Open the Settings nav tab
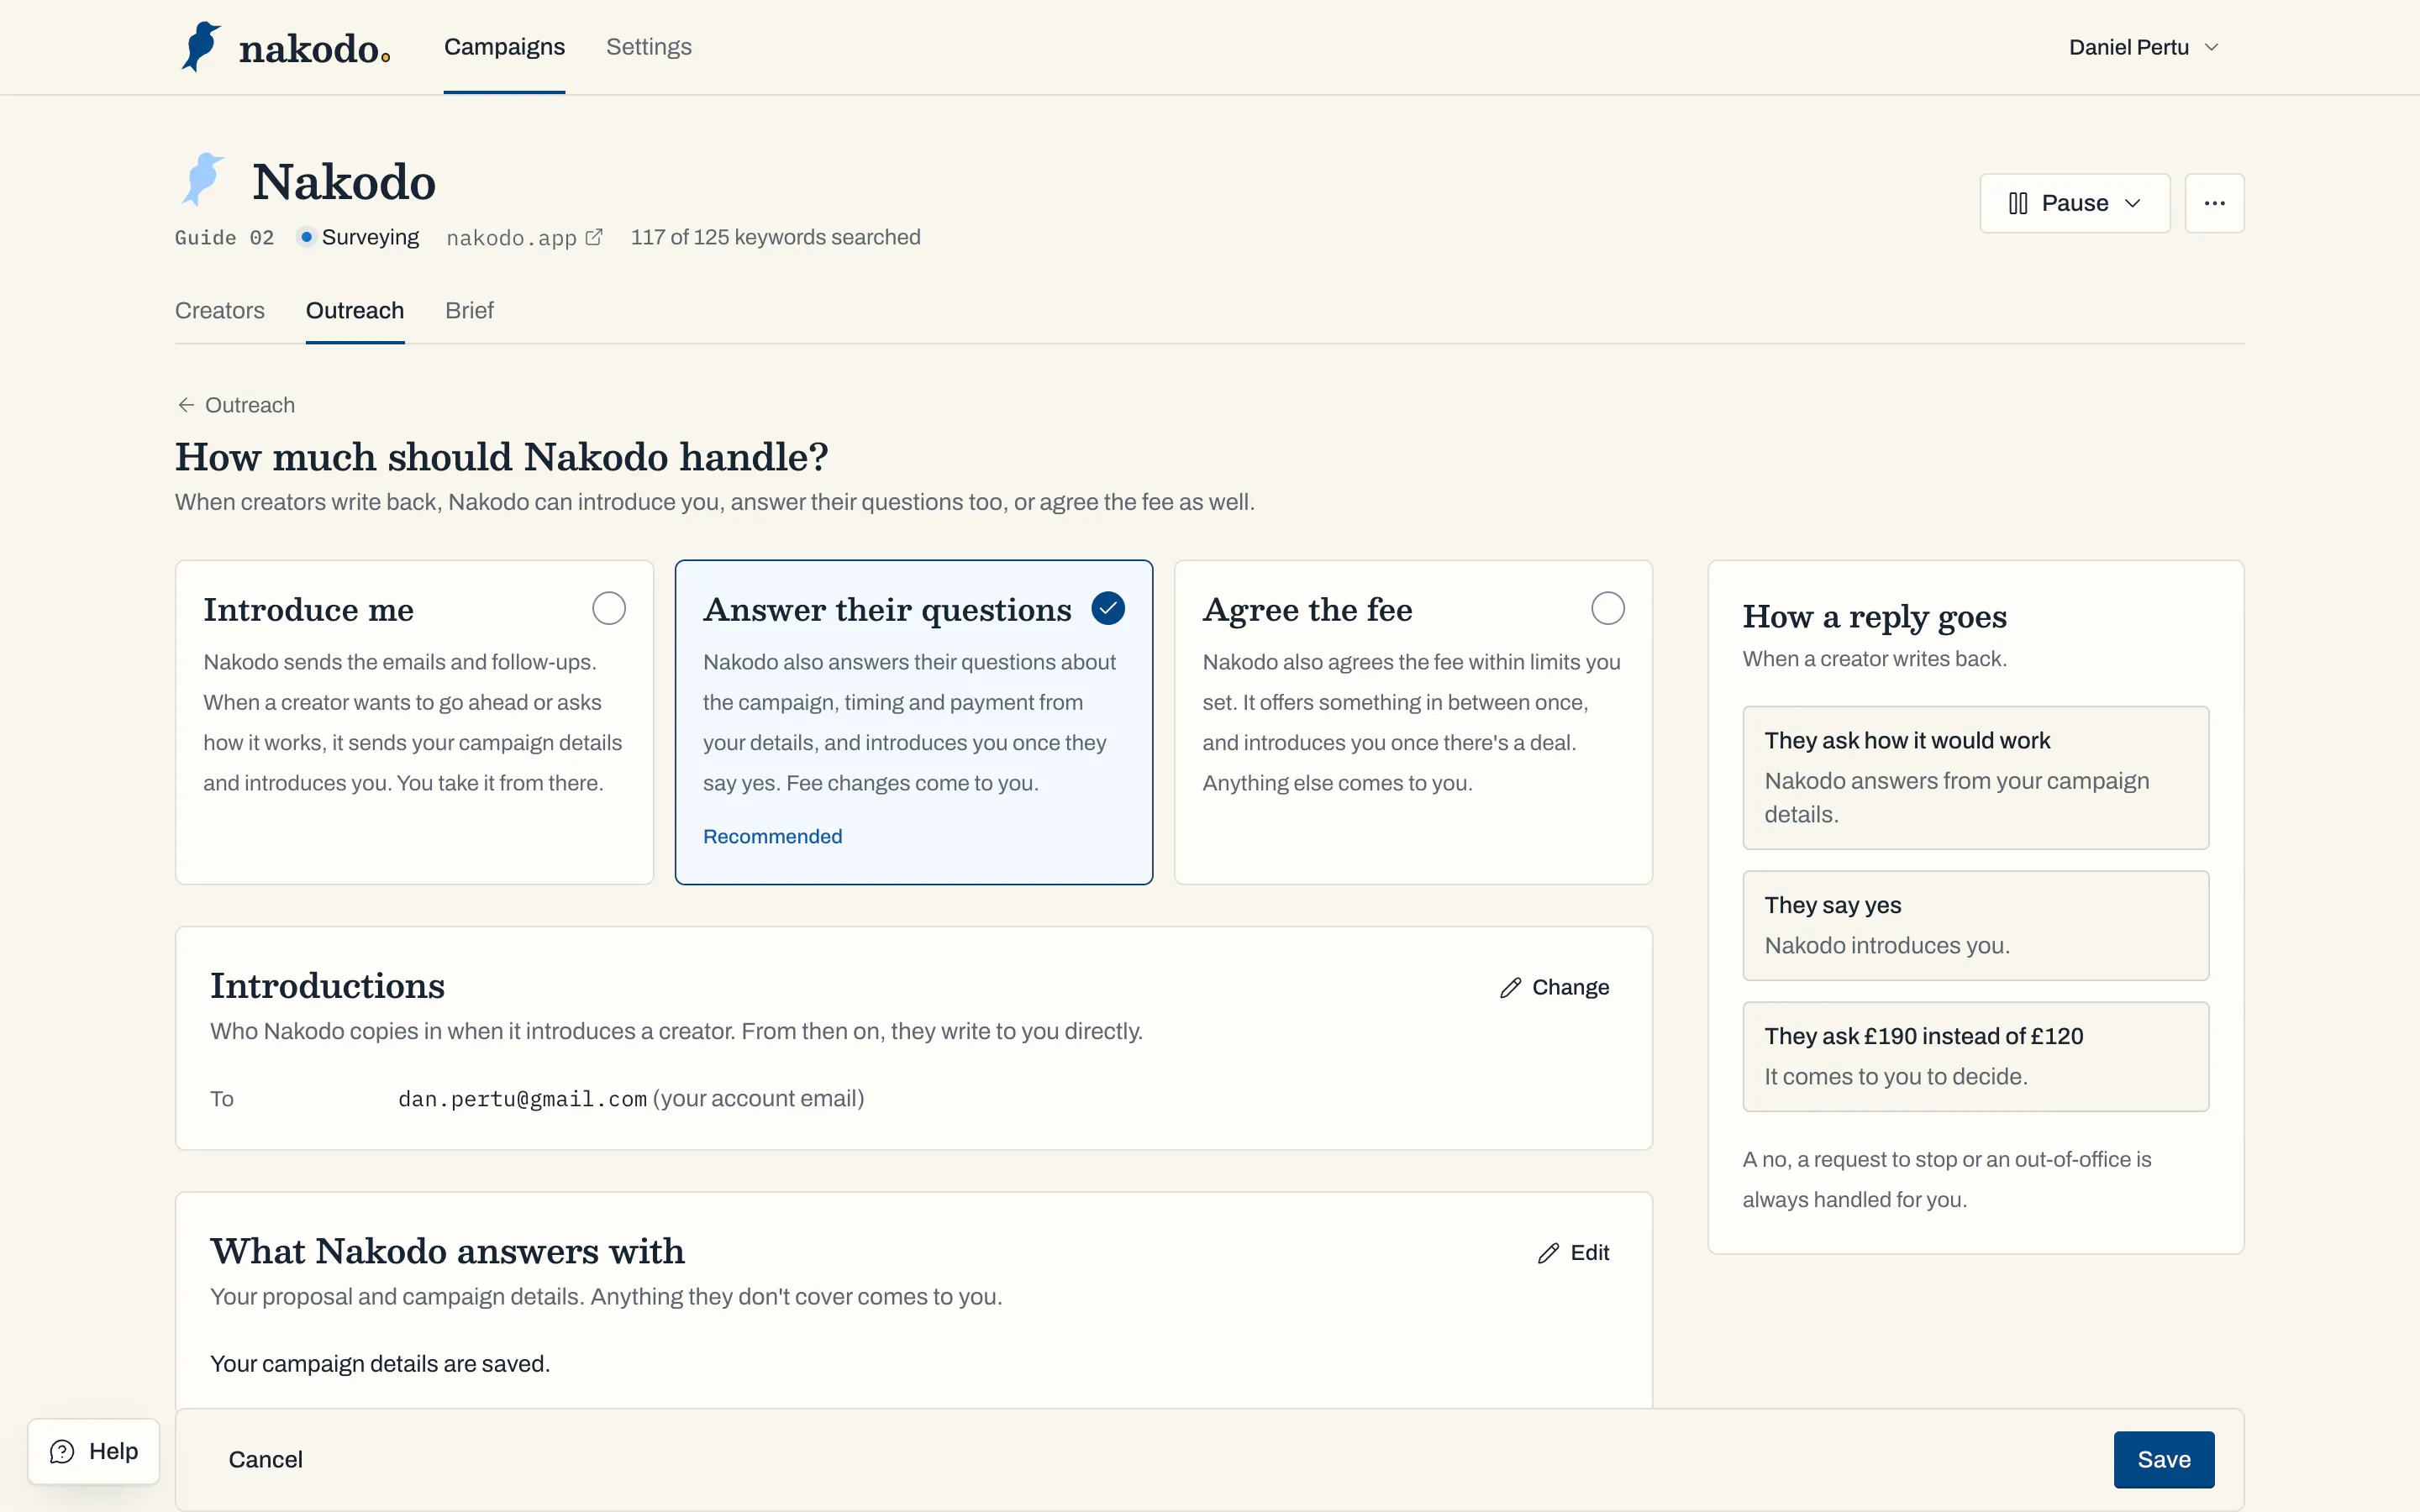2420x1512 pixels. click(649, 47)
